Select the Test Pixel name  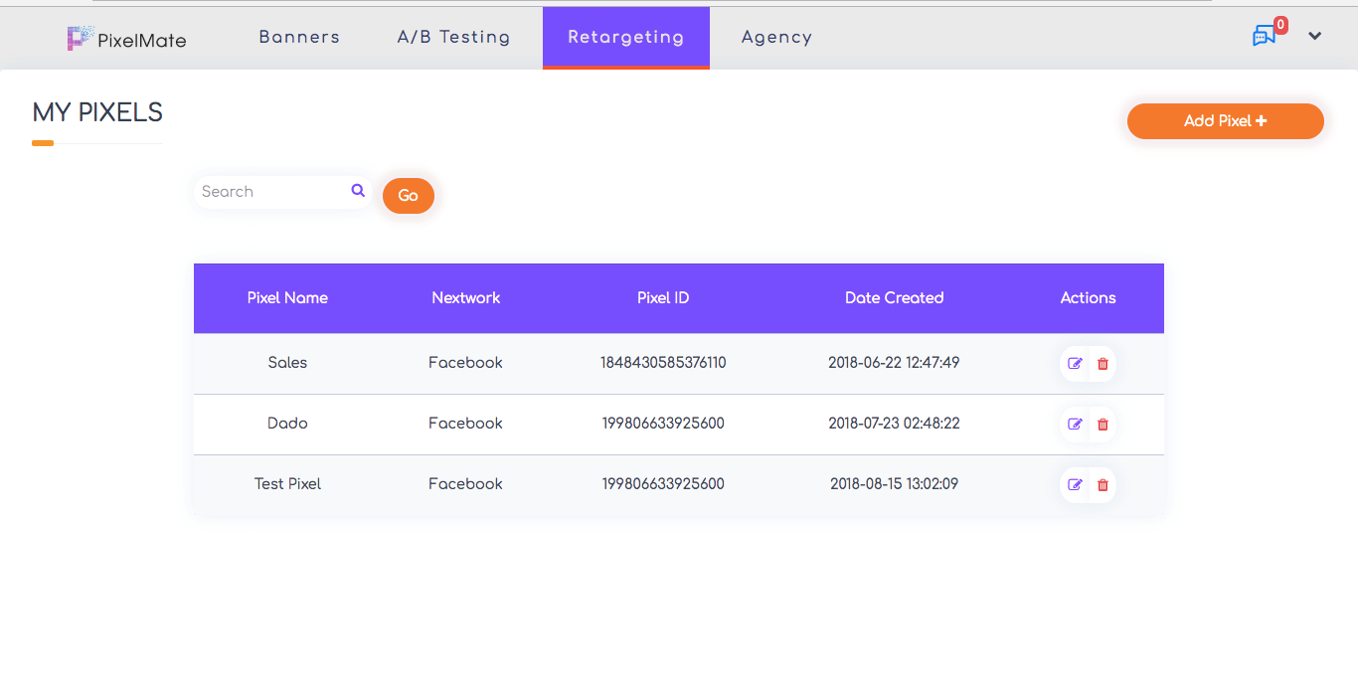pyautogui.click(x=287, y=484)
